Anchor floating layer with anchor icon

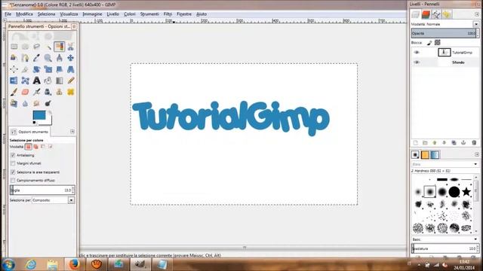pos(463,143)
